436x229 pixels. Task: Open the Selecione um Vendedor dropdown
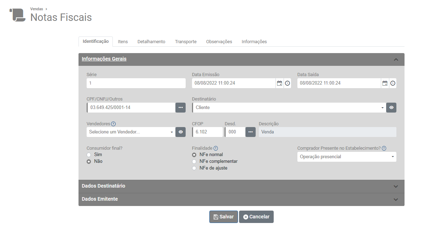pos(130,132)
